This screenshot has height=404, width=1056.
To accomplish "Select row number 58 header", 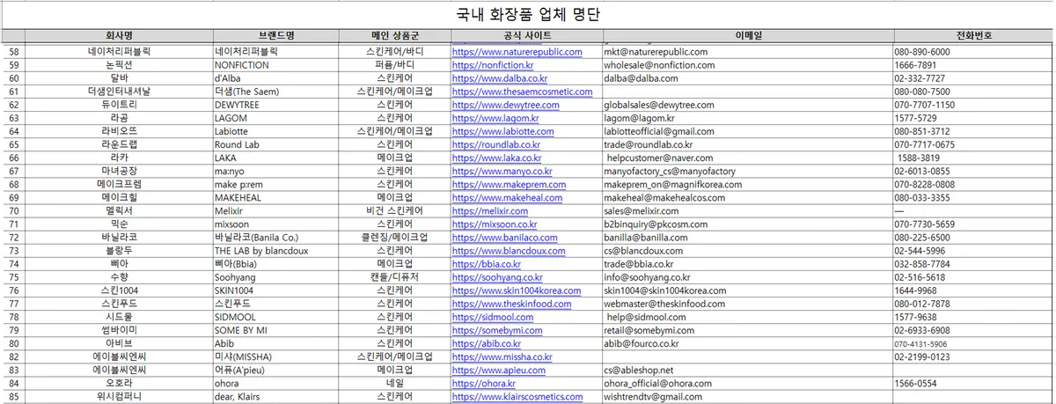I will click(x=13, y=52).
